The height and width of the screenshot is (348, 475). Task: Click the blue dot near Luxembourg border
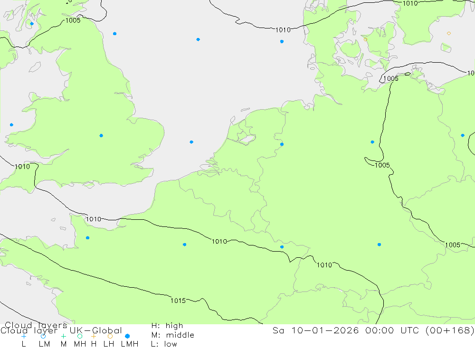[282, 247]
